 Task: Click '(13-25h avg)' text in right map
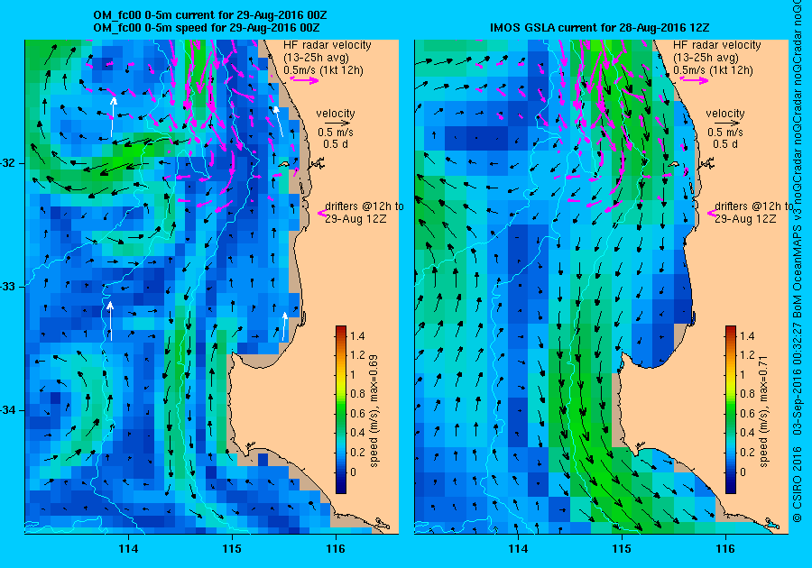[x=706, y=58]
